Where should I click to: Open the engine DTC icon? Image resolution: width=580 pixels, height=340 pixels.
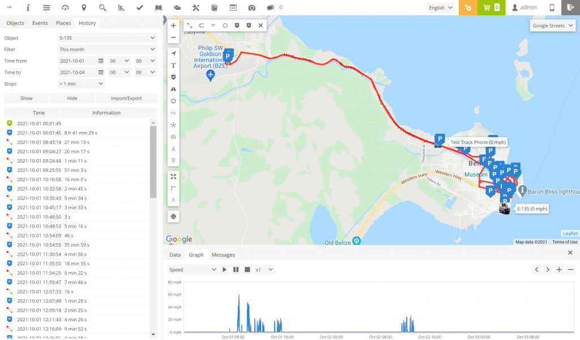coord(177,7)
